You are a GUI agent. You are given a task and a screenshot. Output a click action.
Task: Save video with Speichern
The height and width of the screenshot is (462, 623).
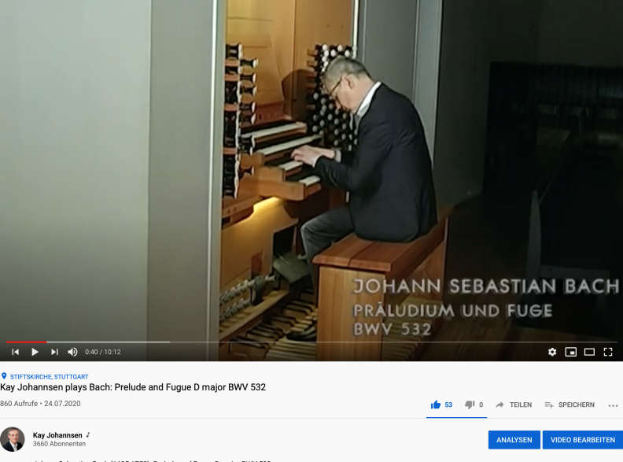click(x=570, y=405)
